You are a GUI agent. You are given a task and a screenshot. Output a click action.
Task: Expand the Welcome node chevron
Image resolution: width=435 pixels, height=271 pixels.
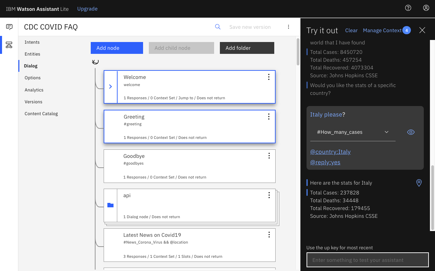pos(110,87)
